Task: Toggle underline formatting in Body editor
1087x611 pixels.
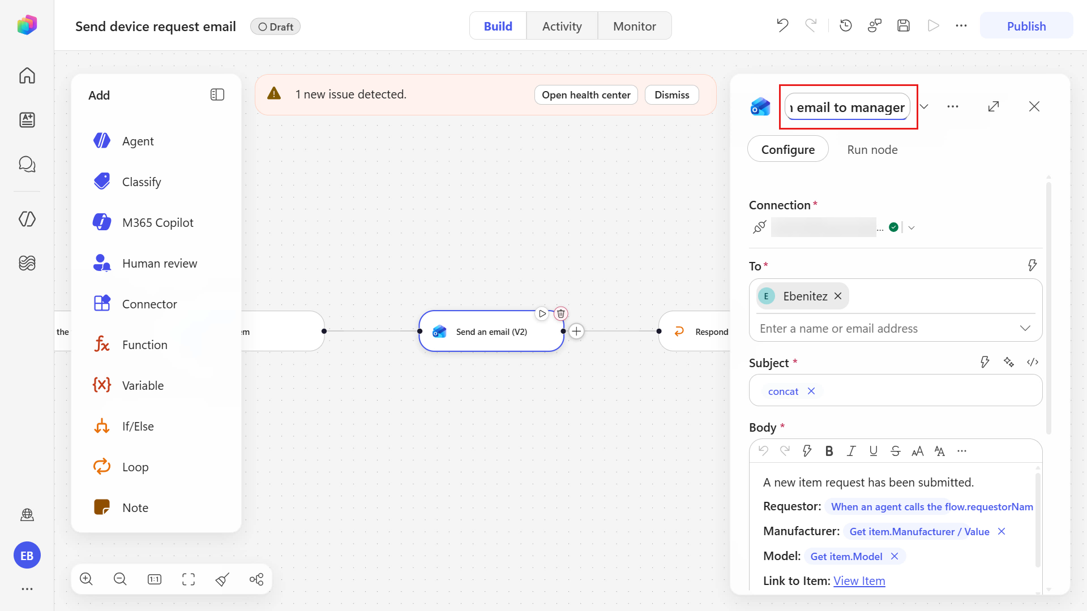Action: pyautogui.click(x=873, y=451)
